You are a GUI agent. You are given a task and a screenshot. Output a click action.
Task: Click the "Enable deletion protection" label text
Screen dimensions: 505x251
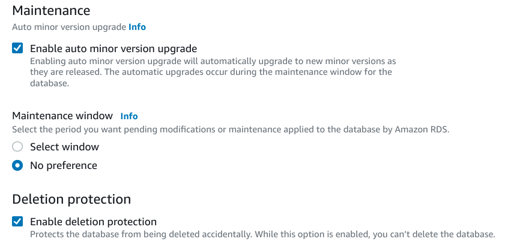click(93, 222)
